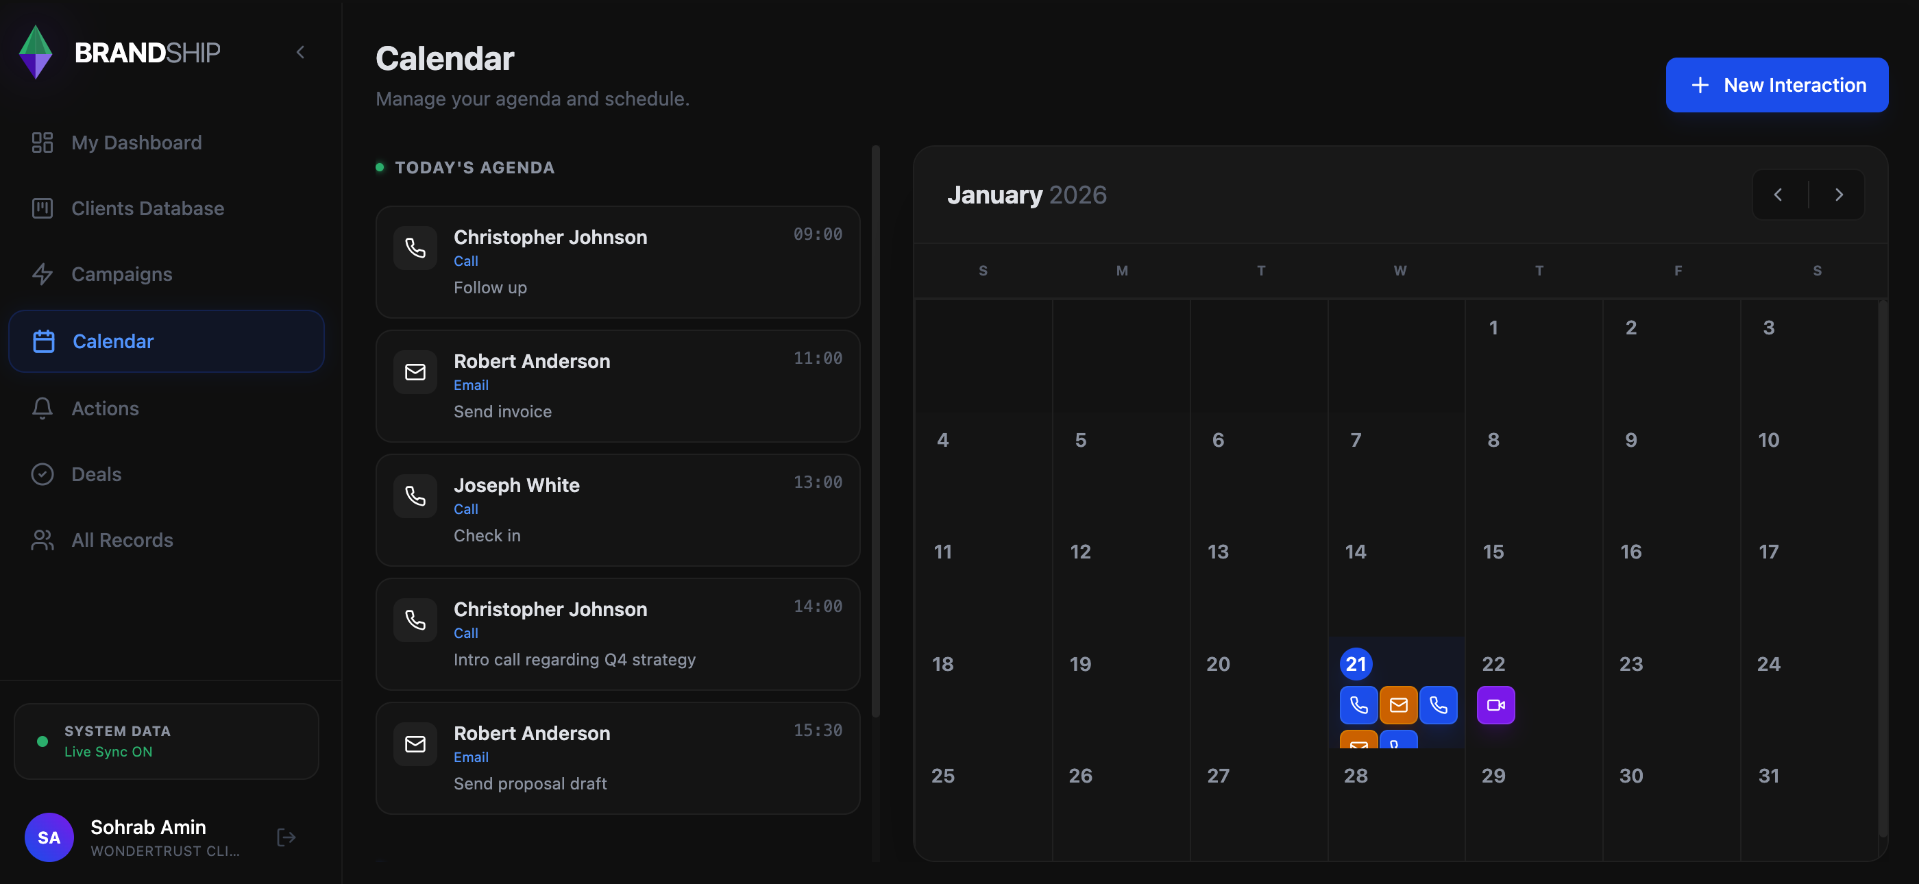
Task: Toggle the highlighted selection on day 21
Action: point(1356,663)
